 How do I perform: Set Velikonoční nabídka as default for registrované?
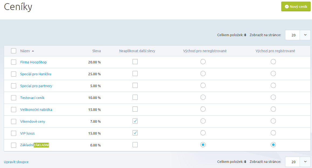tap(273, 109)
